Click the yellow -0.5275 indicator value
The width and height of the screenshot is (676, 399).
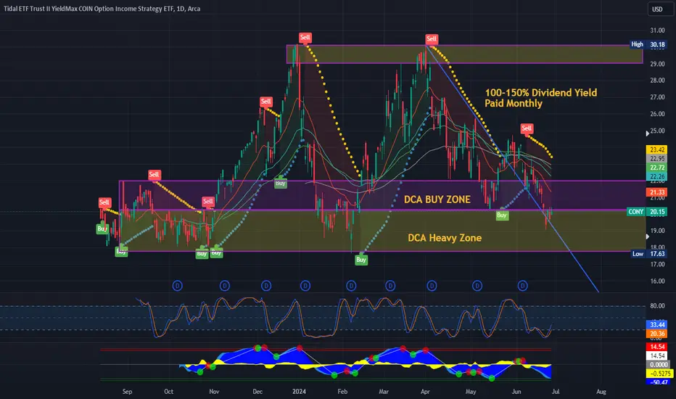(659, 374)
